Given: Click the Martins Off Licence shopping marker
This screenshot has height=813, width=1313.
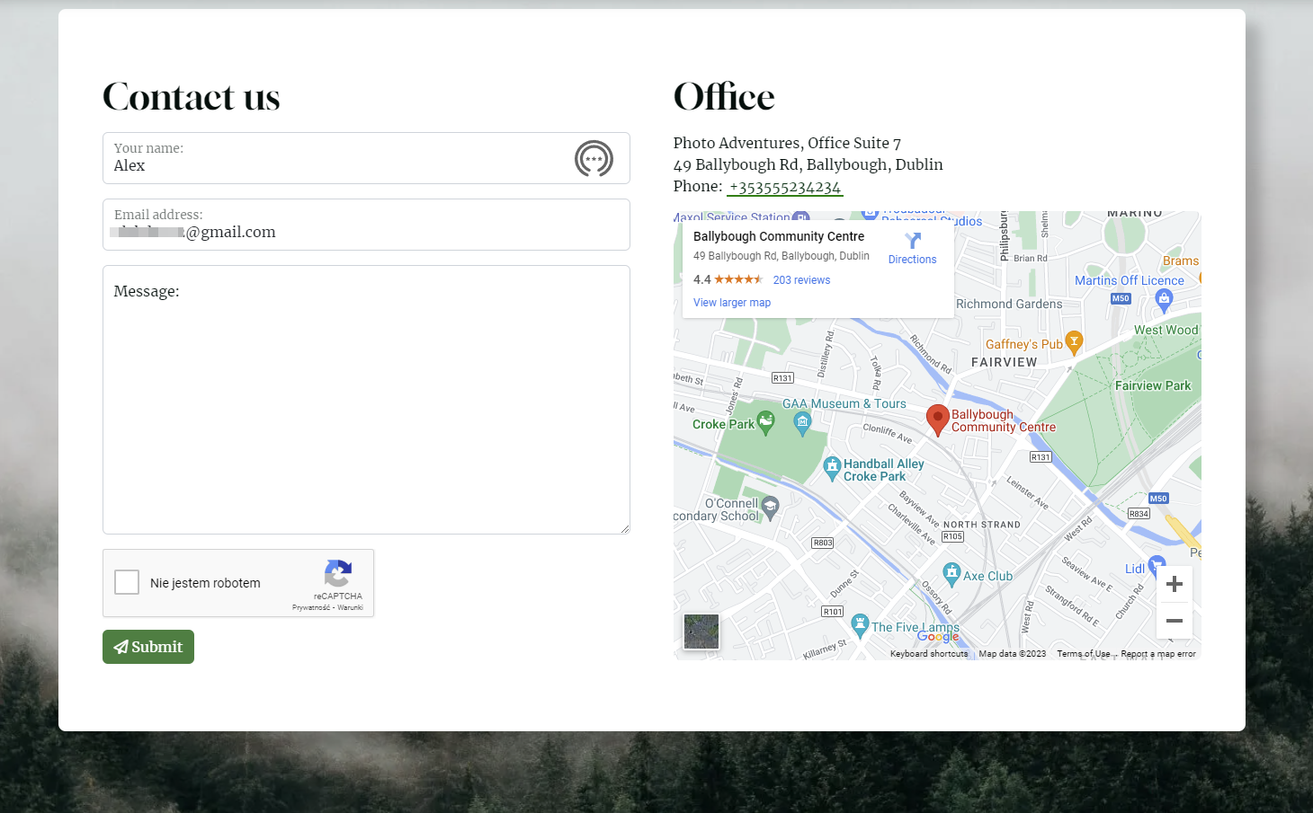Looking at the screenshot, I should pos(1164,300).
